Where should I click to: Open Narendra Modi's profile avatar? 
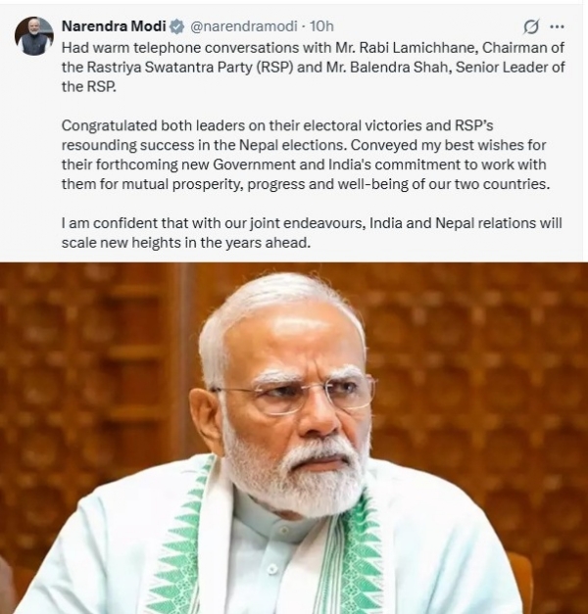[33, 36]
